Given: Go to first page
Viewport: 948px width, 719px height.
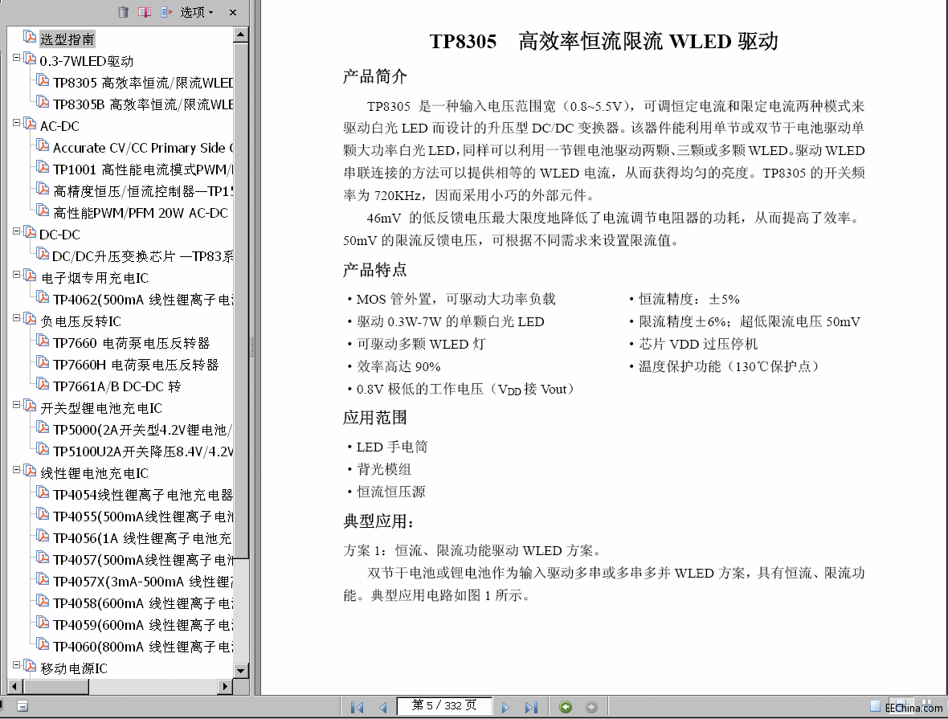Looking at the screenshot, I should point(358,707).
